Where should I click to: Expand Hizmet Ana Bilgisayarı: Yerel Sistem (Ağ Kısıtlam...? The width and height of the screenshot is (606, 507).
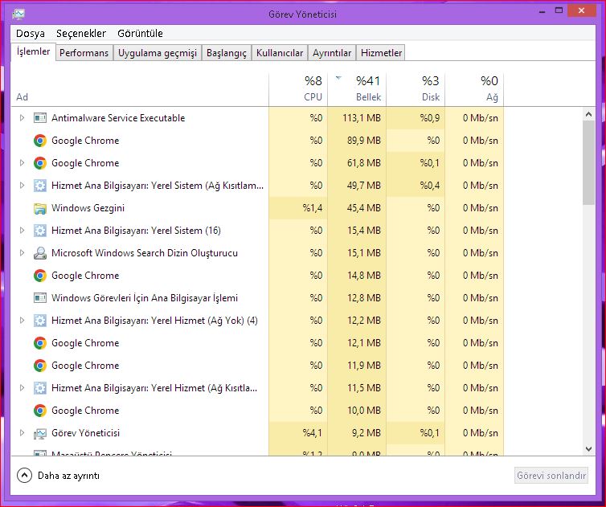pyautogui.click(x=22, y=185)
